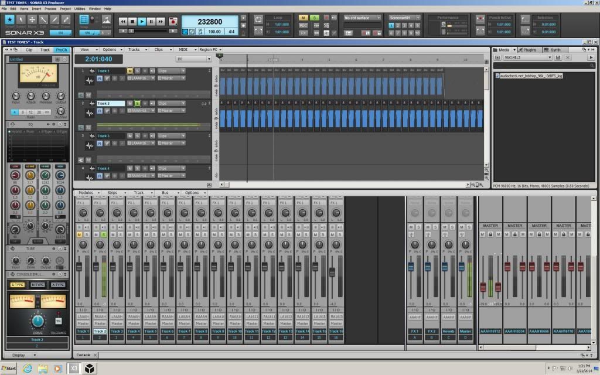Adjust the Track 16 volume fader
The height and width of the screenshot is (375, 600).
pos(332,272)
